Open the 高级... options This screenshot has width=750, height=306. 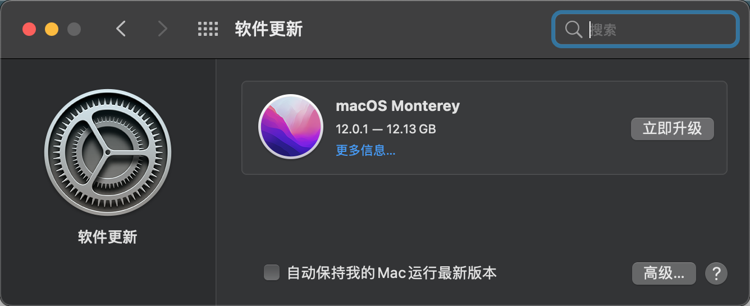pyautogui.click(x=664, y=273)
